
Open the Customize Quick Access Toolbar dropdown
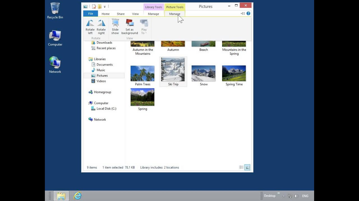(105, 6)
